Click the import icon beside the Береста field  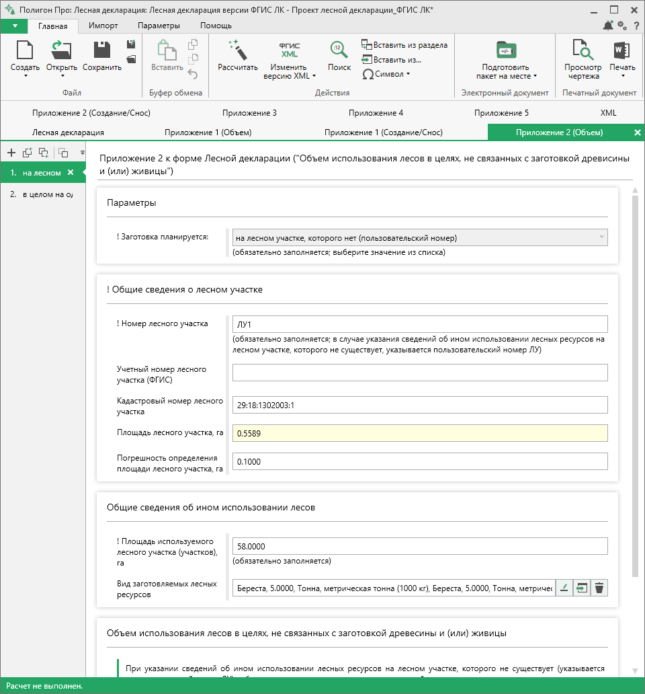(582, 588)
